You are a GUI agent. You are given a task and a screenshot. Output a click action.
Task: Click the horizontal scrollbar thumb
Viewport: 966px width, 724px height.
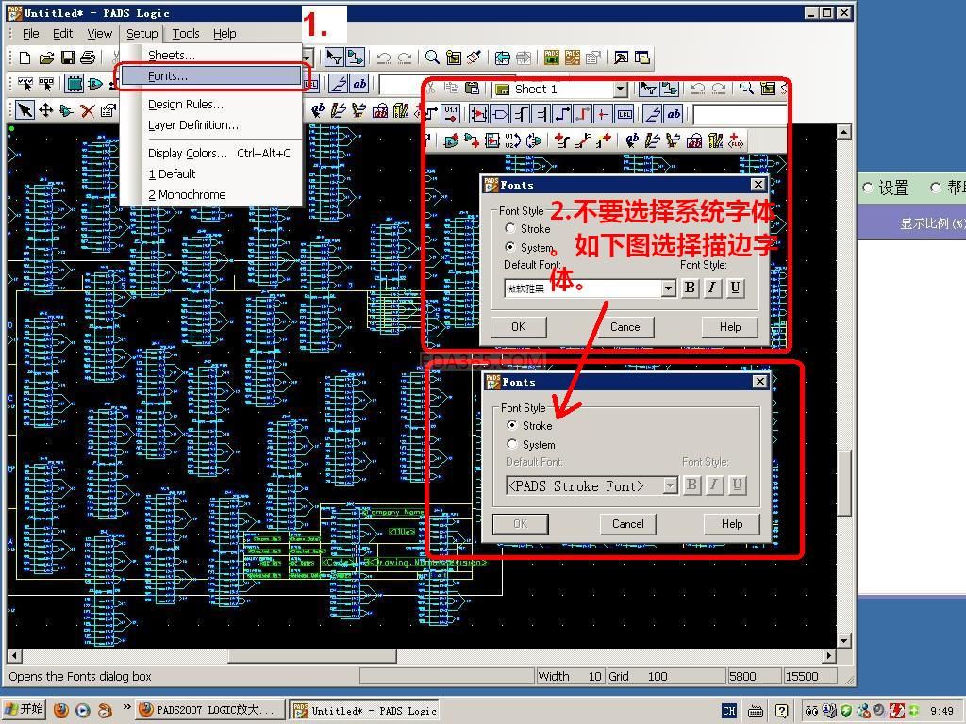(x=311, y=656)
